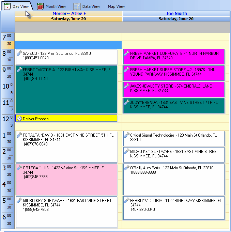Select FERRO~VICTORIA 1122 RIGHTWAY appointment
The width and height of the screenshot is (231, 232).
coord(174,208)
